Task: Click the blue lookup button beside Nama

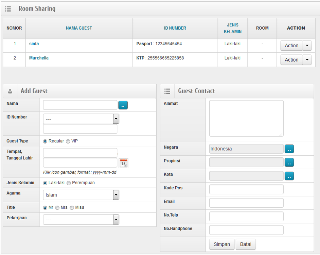Action: pos(123,105)
